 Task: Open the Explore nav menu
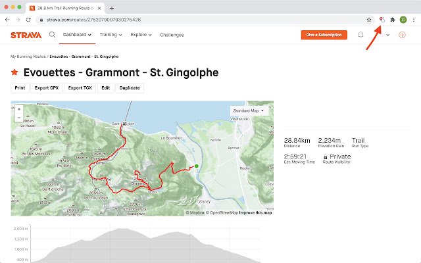[x=141, y=34]
